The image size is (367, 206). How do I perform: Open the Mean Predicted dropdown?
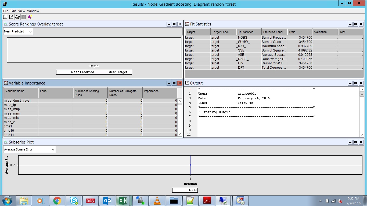tap(18, 31)
